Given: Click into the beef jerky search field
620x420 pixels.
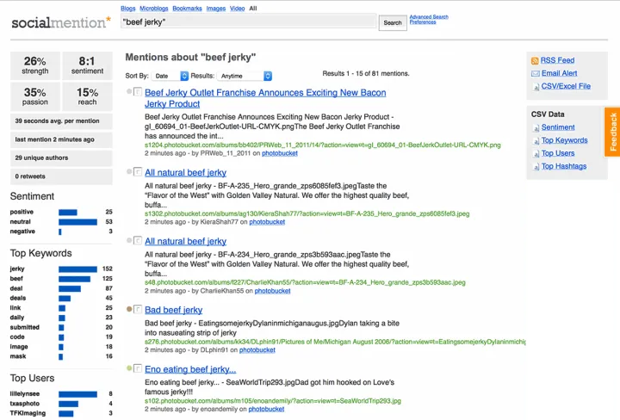Looking at the screenshot, I should pyautogui.click(x=247, y=22).
